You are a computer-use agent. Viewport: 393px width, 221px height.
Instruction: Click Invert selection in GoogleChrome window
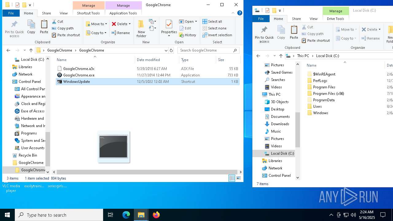click(217, 35)
